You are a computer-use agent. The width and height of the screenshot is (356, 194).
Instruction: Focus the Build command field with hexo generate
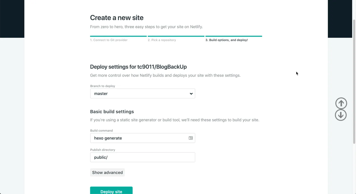tap(139, 138)
